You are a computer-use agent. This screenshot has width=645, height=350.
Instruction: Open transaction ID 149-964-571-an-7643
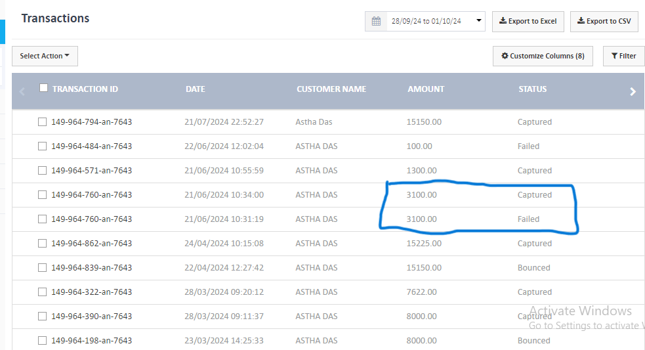coord(91,171)
